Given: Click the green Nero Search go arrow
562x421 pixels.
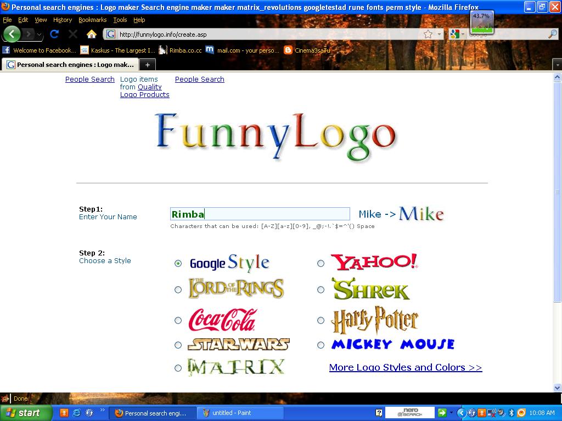Looking at the screenshot, I should pos(442,413).
